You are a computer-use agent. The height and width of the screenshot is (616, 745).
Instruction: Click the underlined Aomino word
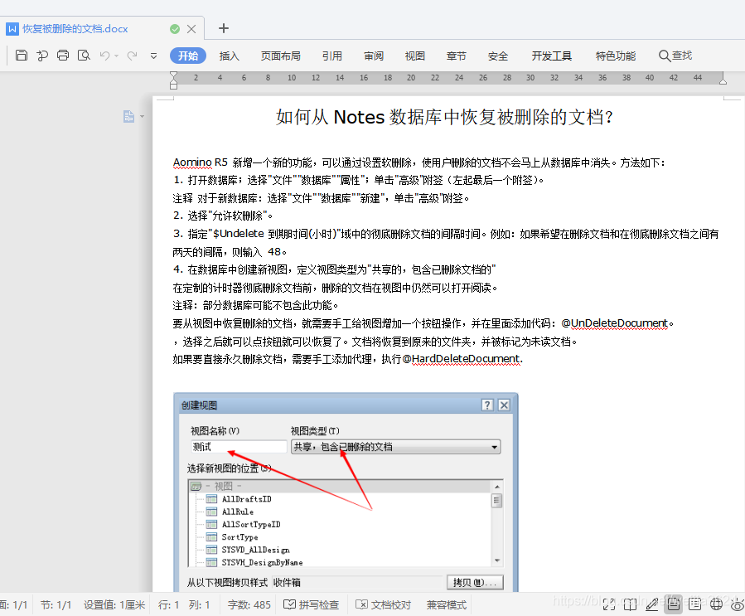[x=192, y=162]
